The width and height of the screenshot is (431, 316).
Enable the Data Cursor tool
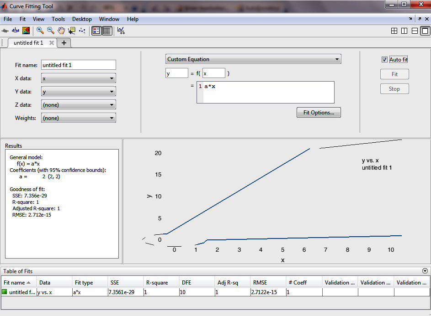click(x=72, y=31)
